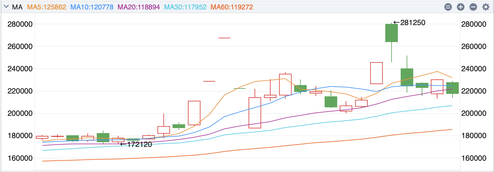This screenshot has width=494, height=172.
Task: Click the 160000 label on the right axis
Action: tap(474, 158)
